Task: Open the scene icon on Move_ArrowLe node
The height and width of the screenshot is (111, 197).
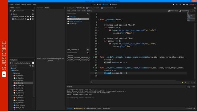Action: click(x=28, y=17)
